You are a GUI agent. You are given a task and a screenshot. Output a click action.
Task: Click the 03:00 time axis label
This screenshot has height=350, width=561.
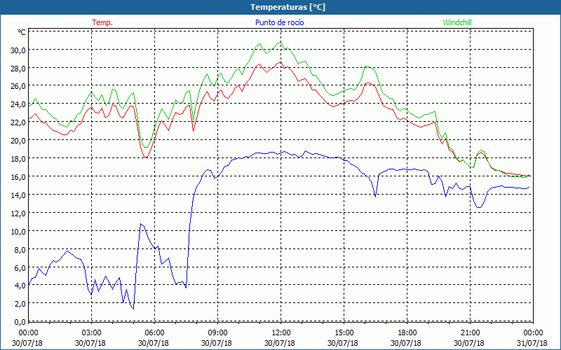[92, 333]
